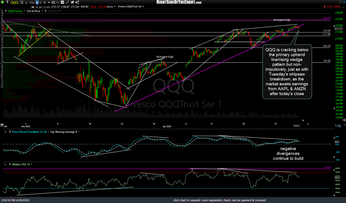This screenshot has height=203, width=346.
Task: Click 'click chart to expand' footer text
Action: tap(219, 200)
